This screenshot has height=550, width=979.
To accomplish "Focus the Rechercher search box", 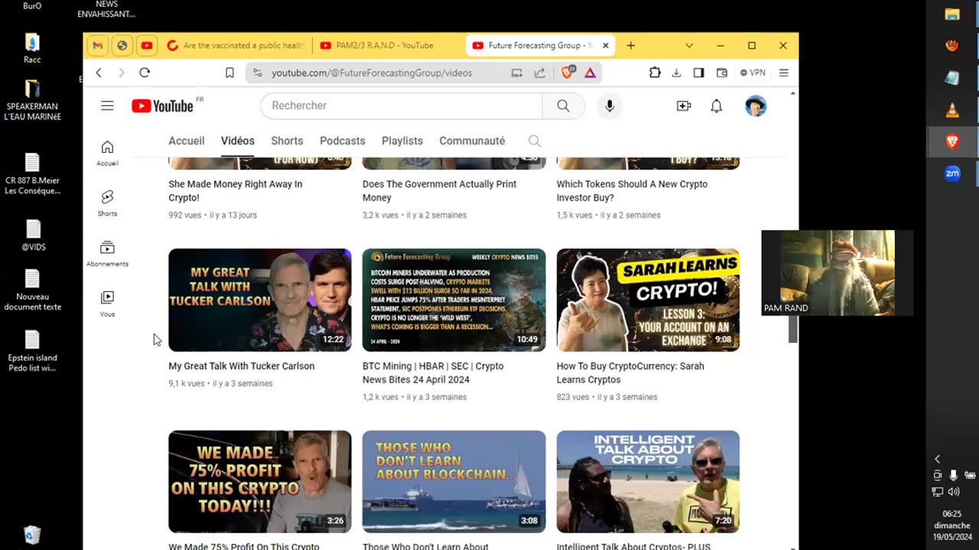I will (402, 105).
